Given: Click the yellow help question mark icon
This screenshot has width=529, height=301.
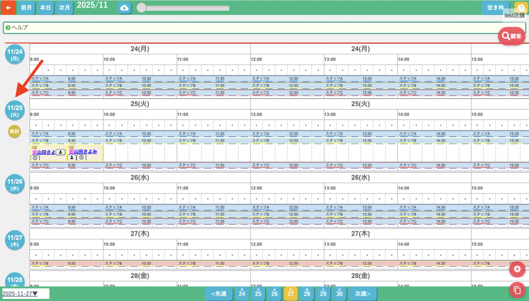Looking at the screenshot, I should (520, 7).
